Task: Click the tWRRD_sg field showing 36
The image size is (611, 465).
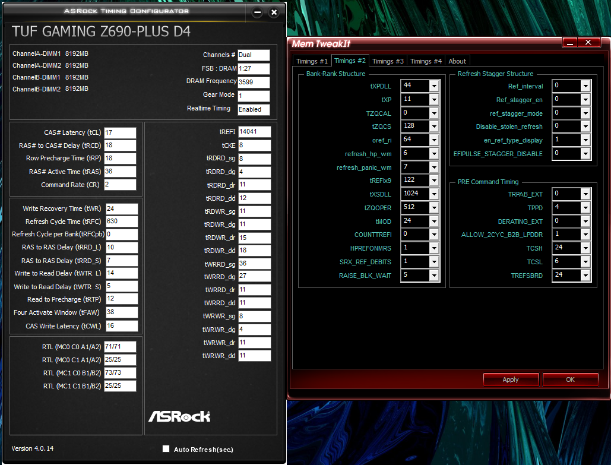Action: click(255, 264)
